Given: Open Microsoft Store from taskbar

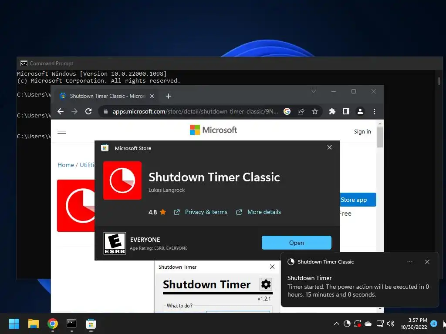Looking at the screenshot, I should tap(91, 324).
